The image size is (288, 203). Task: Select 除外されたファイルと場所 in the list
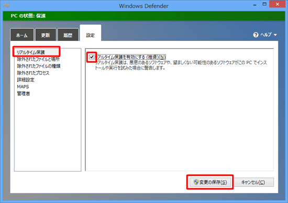click(38, 59)
